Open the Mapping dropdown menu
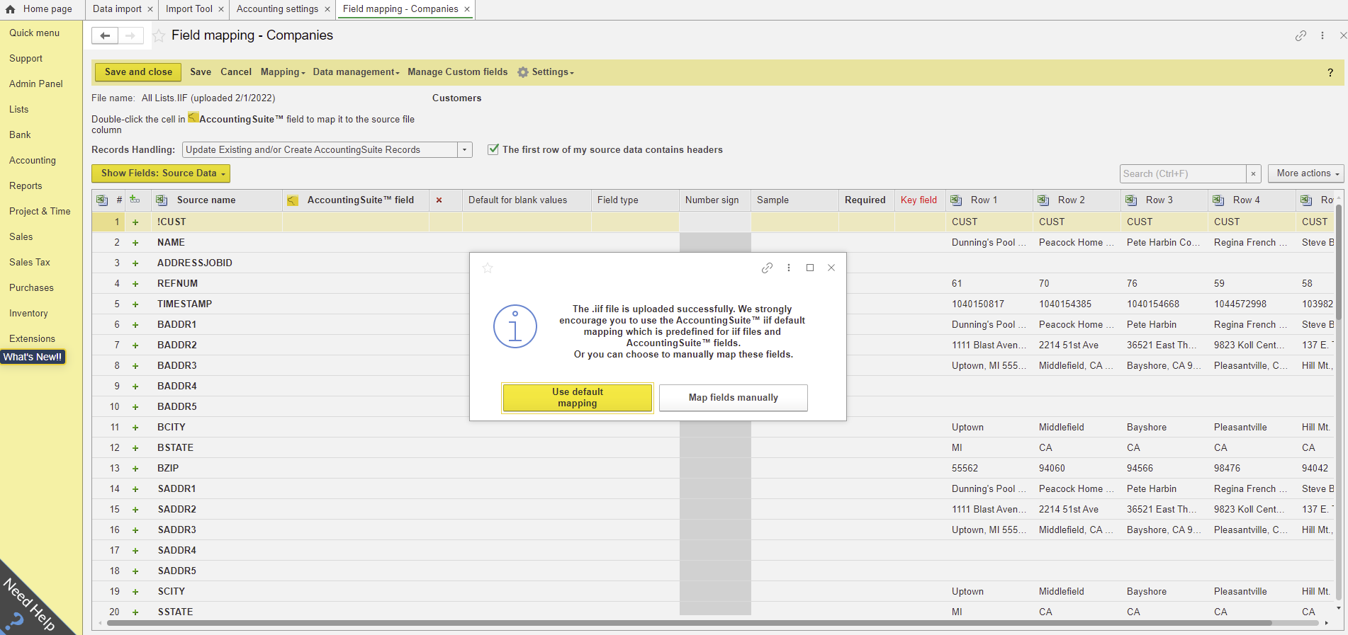Image resolution: width=1348 pixels, height=635 pixels. click(283, 72)
